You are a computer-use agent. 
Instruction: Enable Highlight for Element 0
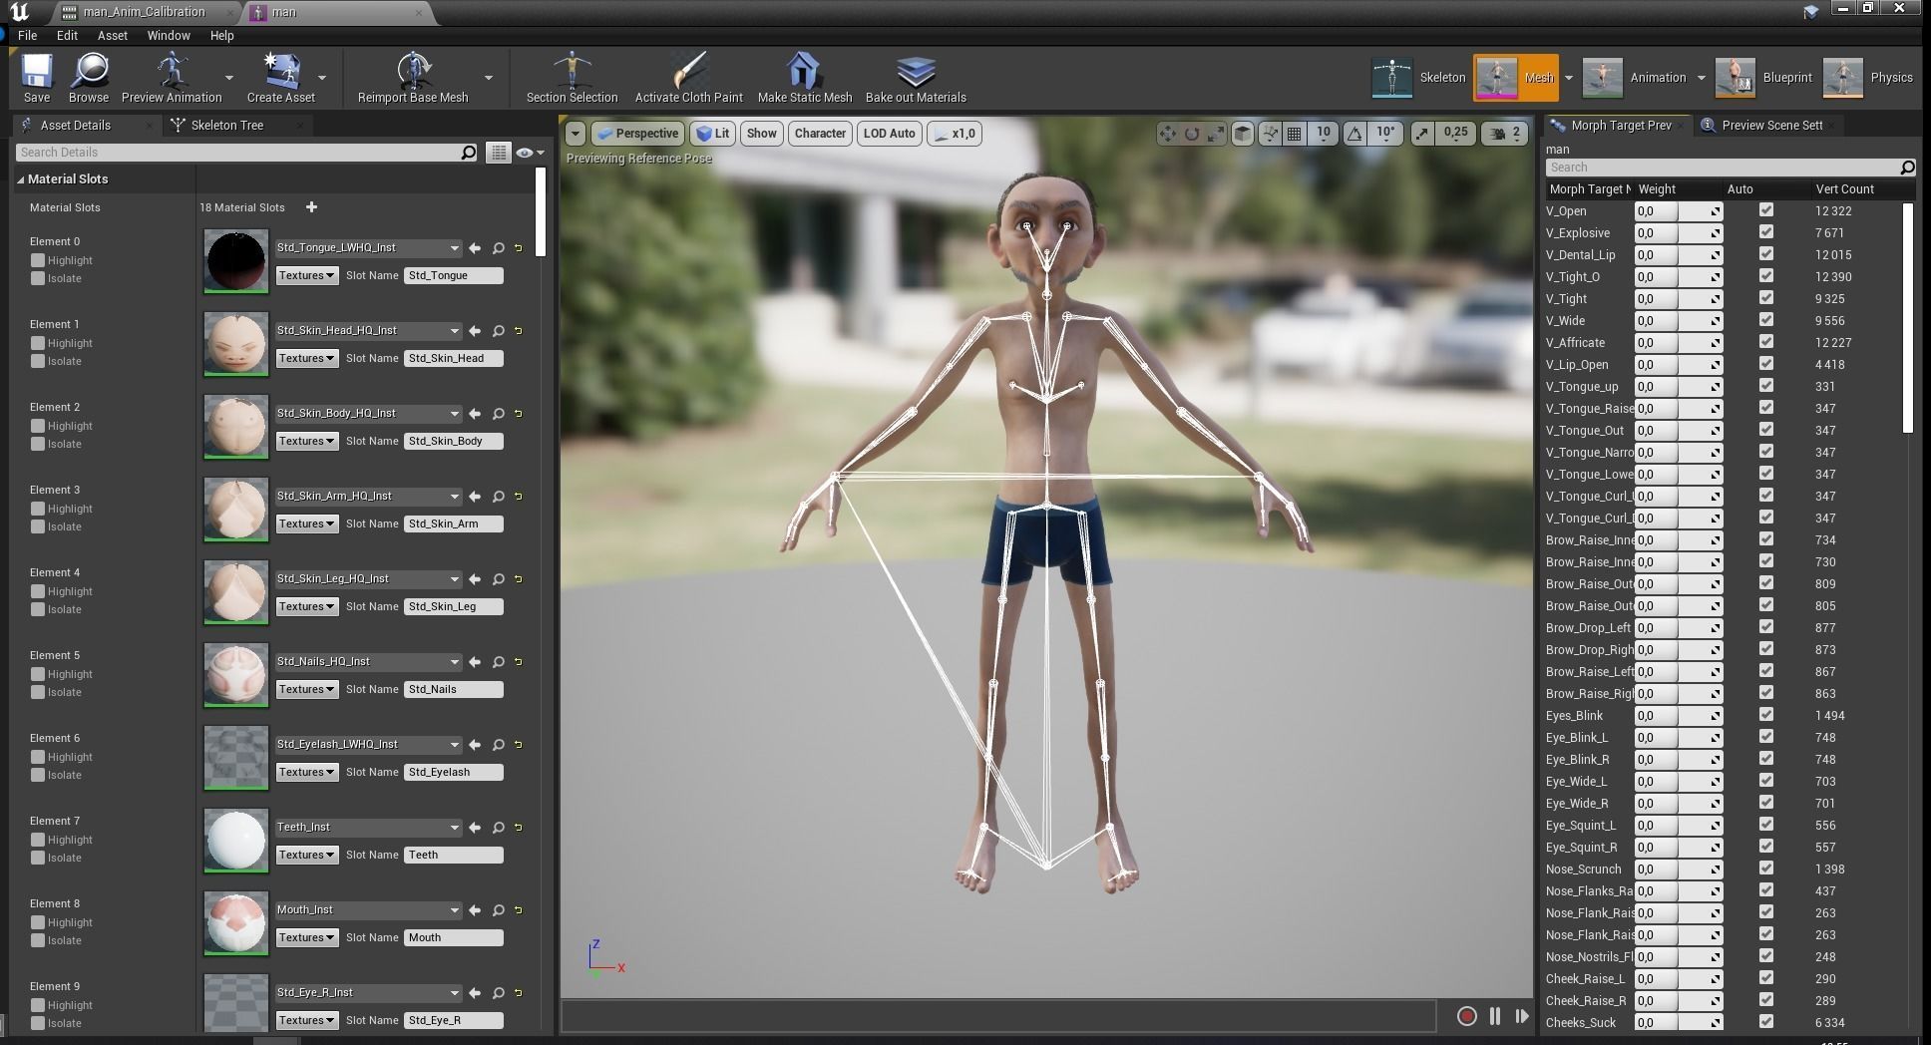[38, 260]
